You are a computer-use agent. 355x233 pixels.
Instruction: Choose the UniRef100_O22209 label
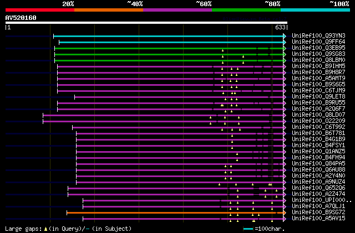coord(318,121)
